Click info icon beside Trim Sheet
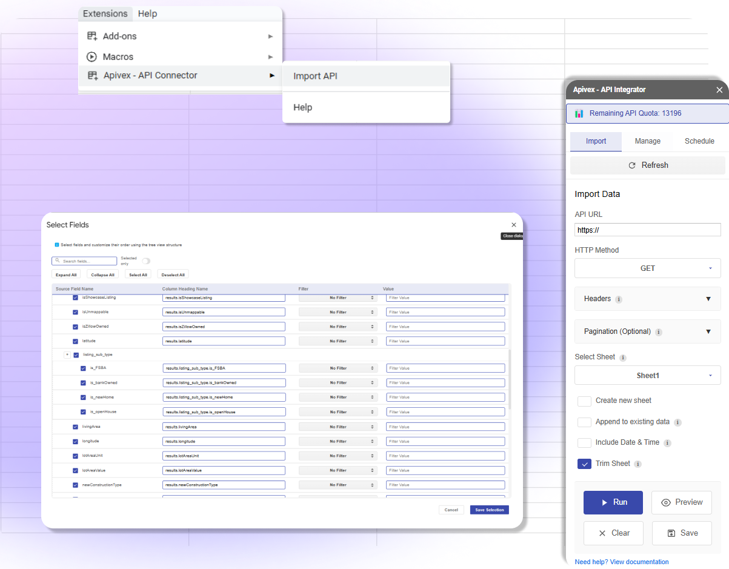729x569 pixels. coord(637,464)
